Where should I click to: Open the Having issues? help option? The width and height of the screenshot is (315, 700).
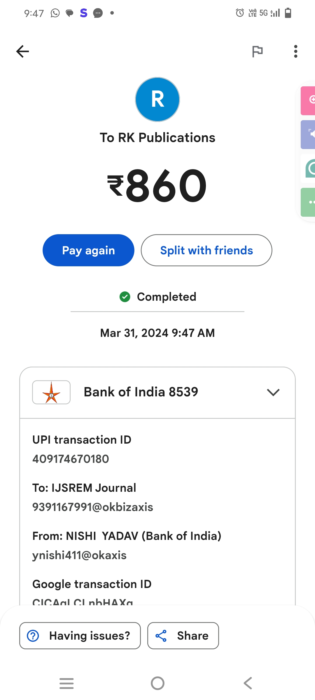click(80, 636)
